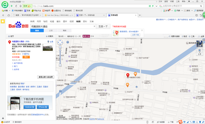This screenshot has width=205, height=124.
Task: Click 视野内搜索 search in view
Action: tap(174, 36)
